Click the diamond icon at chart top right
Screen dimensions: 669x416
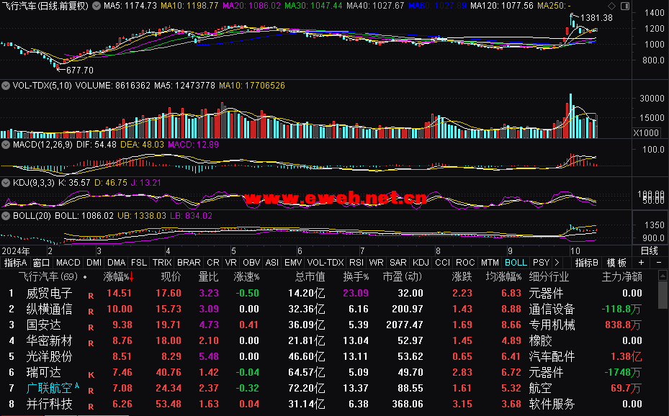pyautogui.click(x=611, y=6)
